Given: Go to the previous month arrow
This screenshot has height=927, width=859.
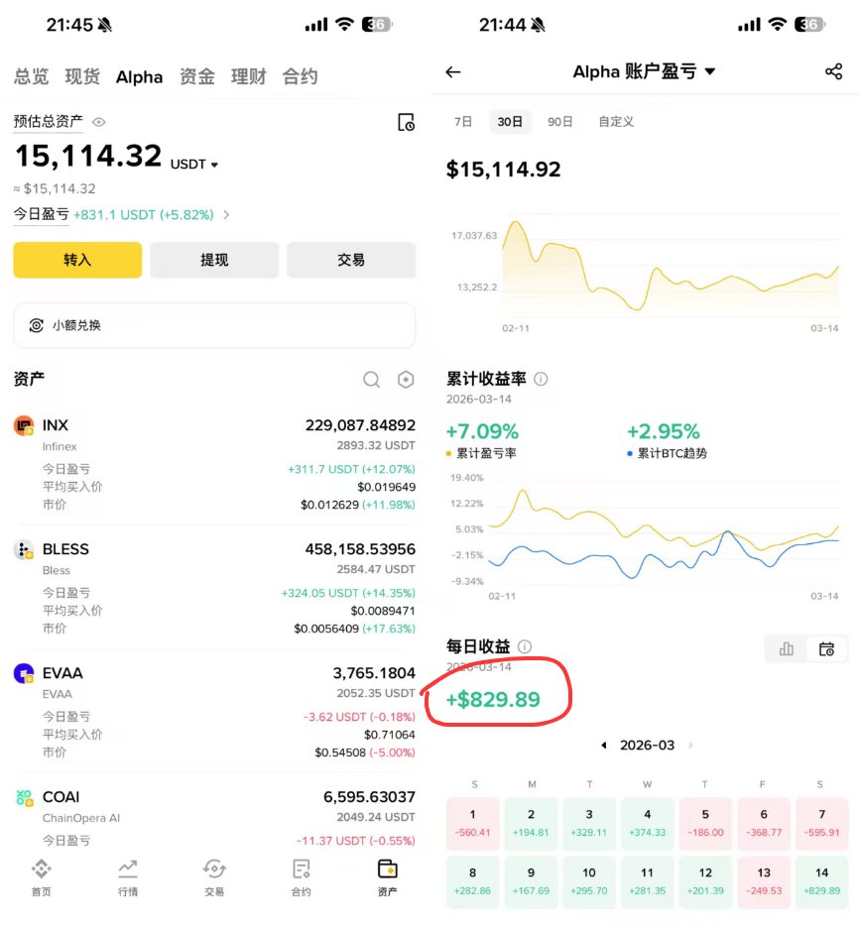Looking at the screenshot, I should click(x=603, y=746).
